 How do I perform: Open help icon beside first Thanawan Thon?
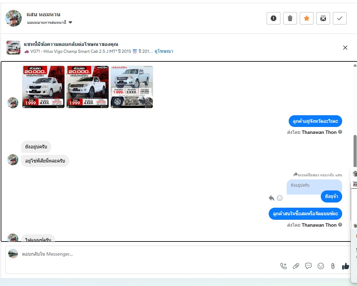(340, 132)
